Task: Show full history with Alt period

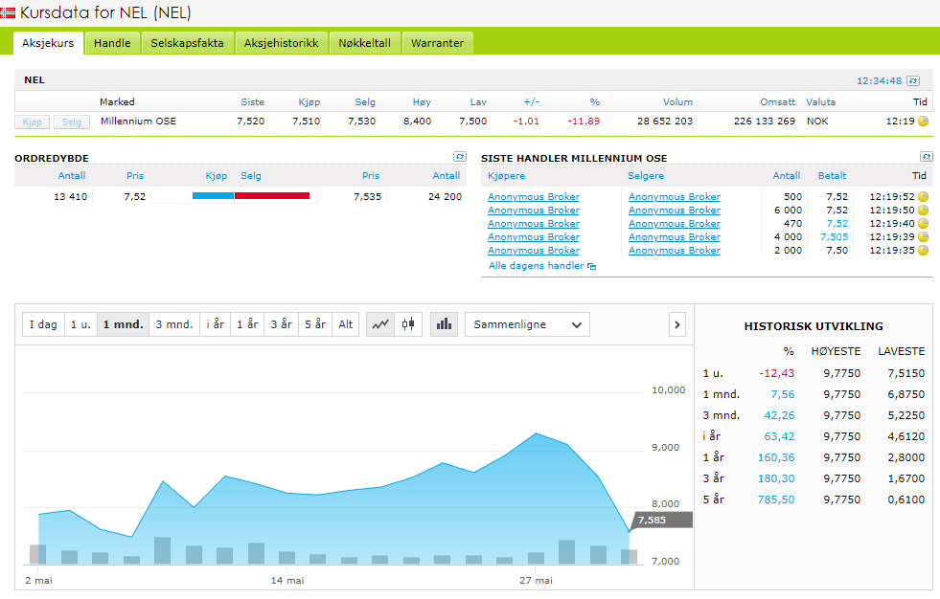Action: coord(346,324)
